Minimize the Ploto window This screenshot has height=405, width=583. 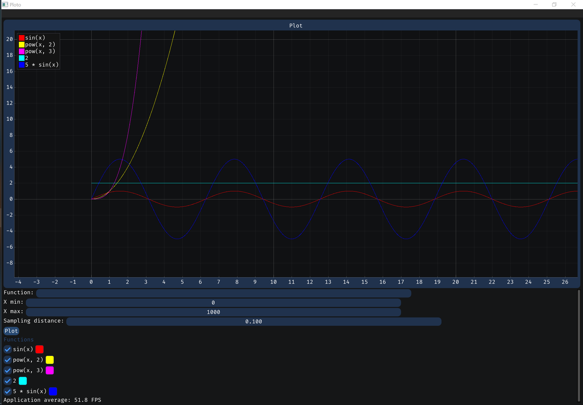click(535, 4)
